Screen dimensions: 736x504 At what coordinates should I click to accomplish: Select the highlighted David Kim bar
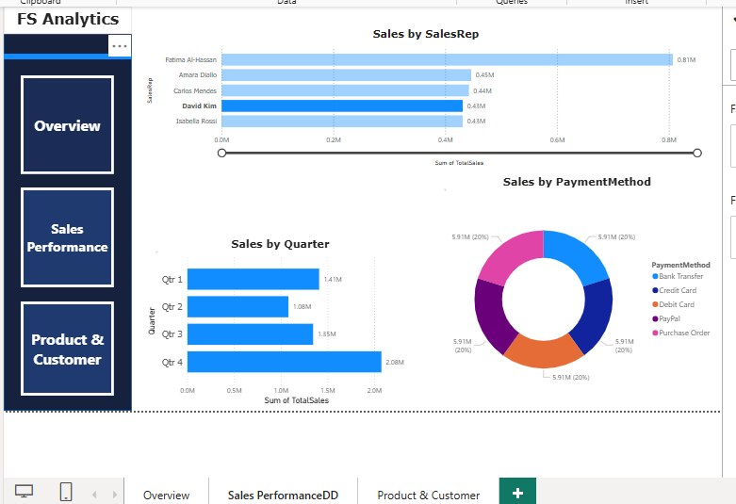pos(342,106)
